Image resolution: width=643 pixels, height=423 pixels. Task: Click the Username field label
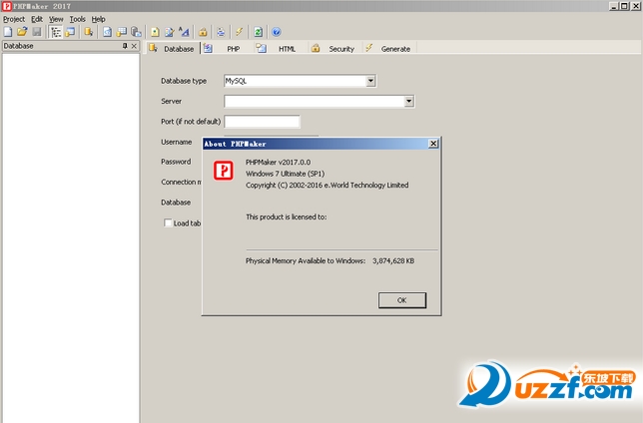[177, 143]
